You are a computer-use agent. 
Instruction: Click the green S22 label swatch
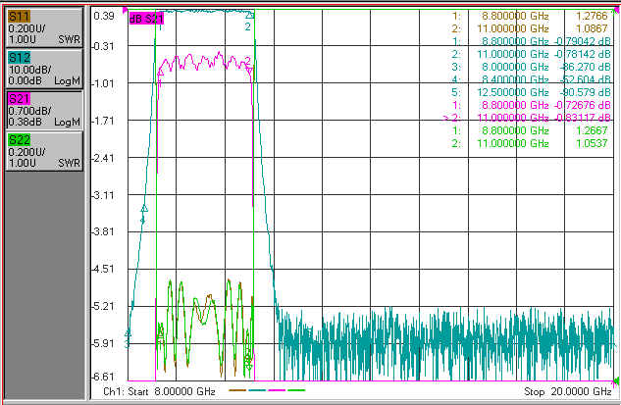coord(19,140)
